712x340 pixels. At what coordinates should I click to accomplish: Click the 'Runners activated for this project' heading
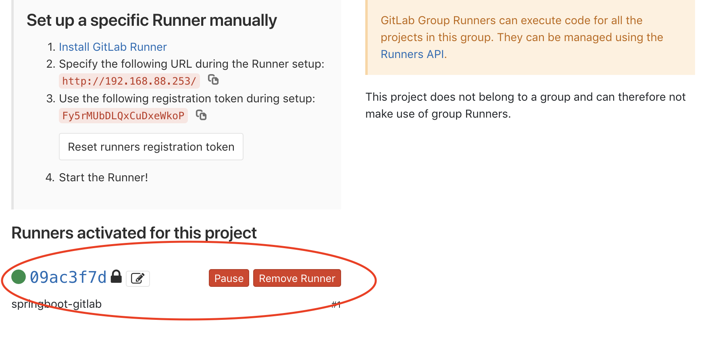tap(134, 233)
